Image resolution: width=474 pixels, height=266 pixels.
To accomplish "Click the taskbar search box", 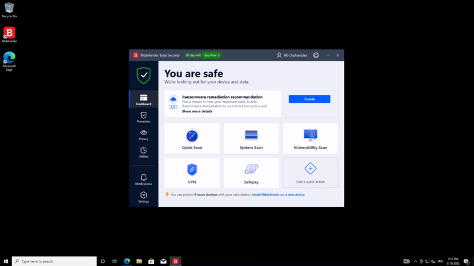I will point(54,261).
